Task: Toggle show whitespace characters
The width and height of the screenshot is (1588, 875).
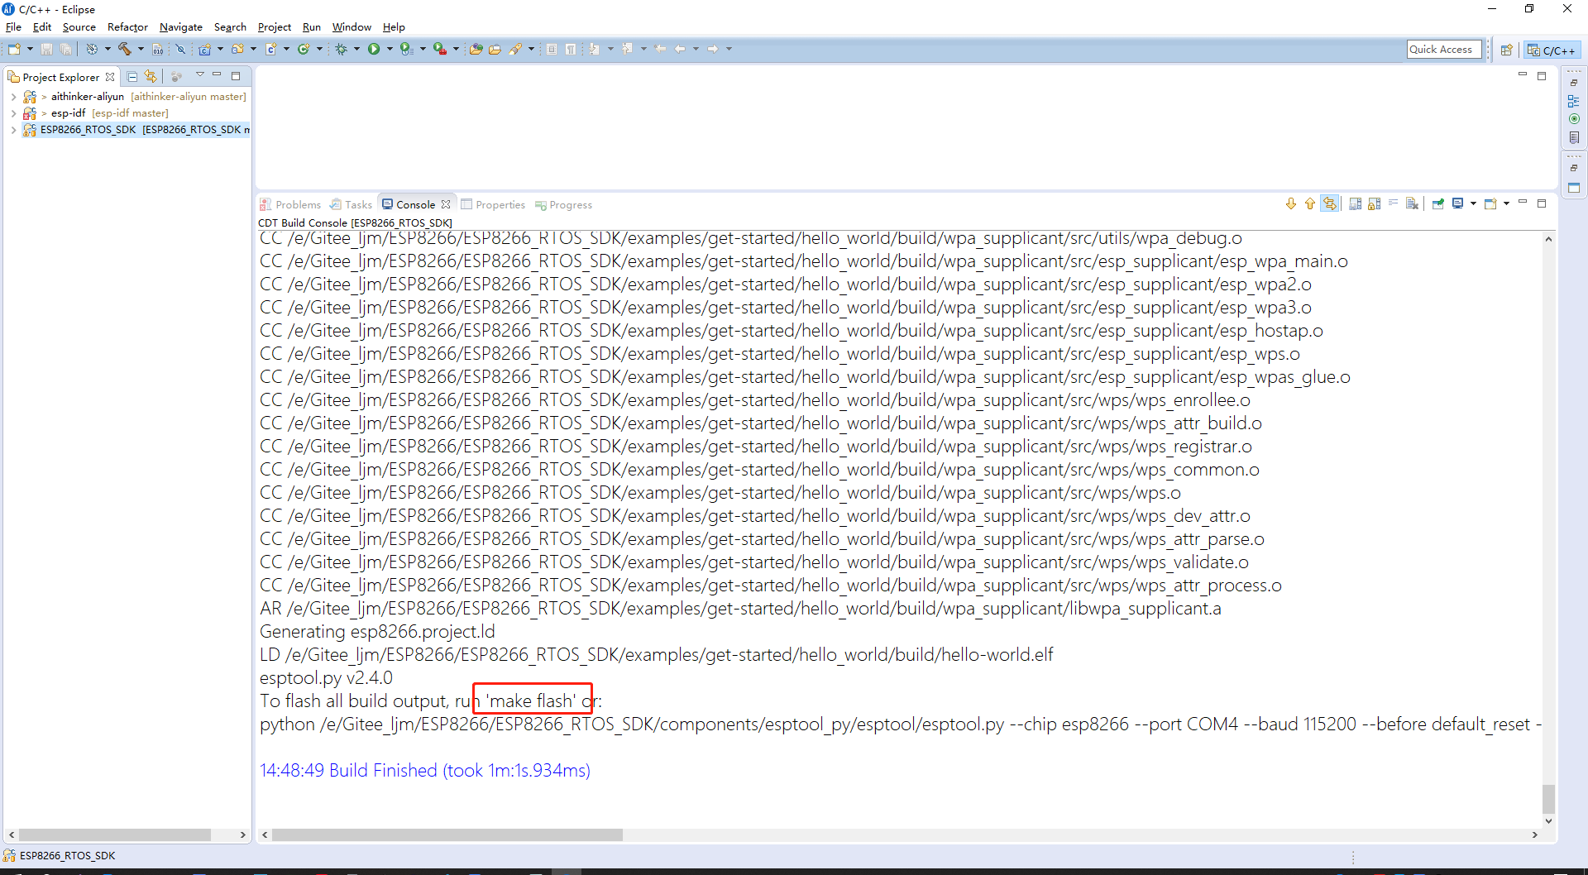Action: tap(571, 50)
